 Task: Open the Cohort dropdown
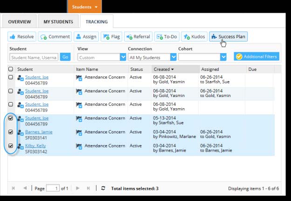pyautogui.click(x=203, y=57)
